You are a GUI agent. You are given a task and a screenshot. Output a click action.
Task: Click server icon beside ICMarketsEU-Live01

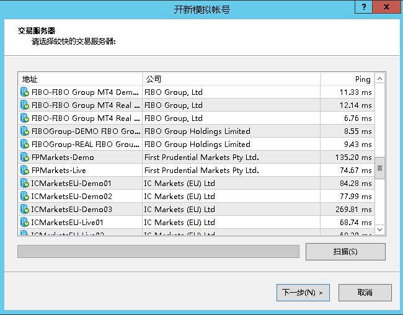pyautogui.click(x=25, y=222)
